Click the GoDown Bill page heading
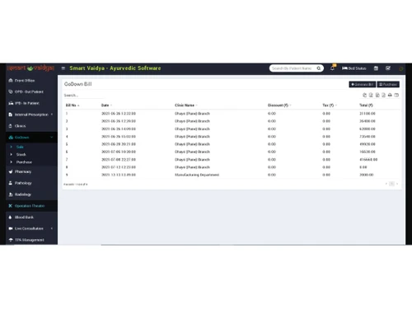This screenshot has height=309, width=412. [78, 84]
